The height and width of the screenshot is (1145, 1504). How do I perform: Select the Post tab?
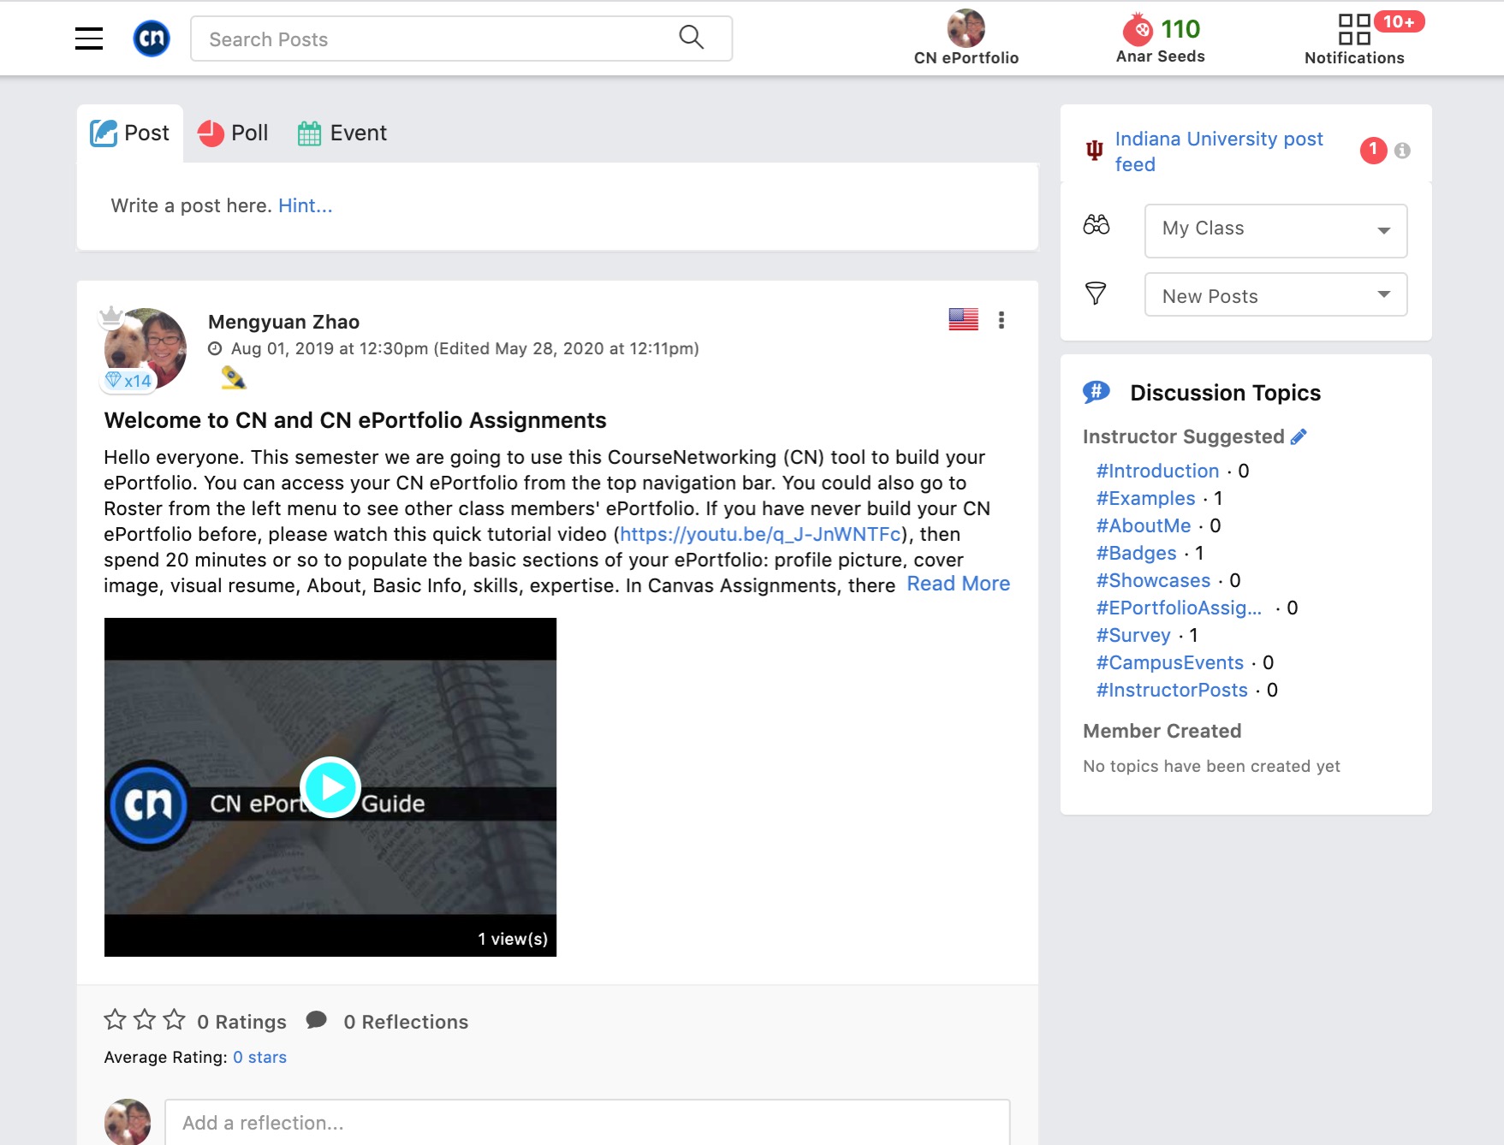click(x=130, y=133)
